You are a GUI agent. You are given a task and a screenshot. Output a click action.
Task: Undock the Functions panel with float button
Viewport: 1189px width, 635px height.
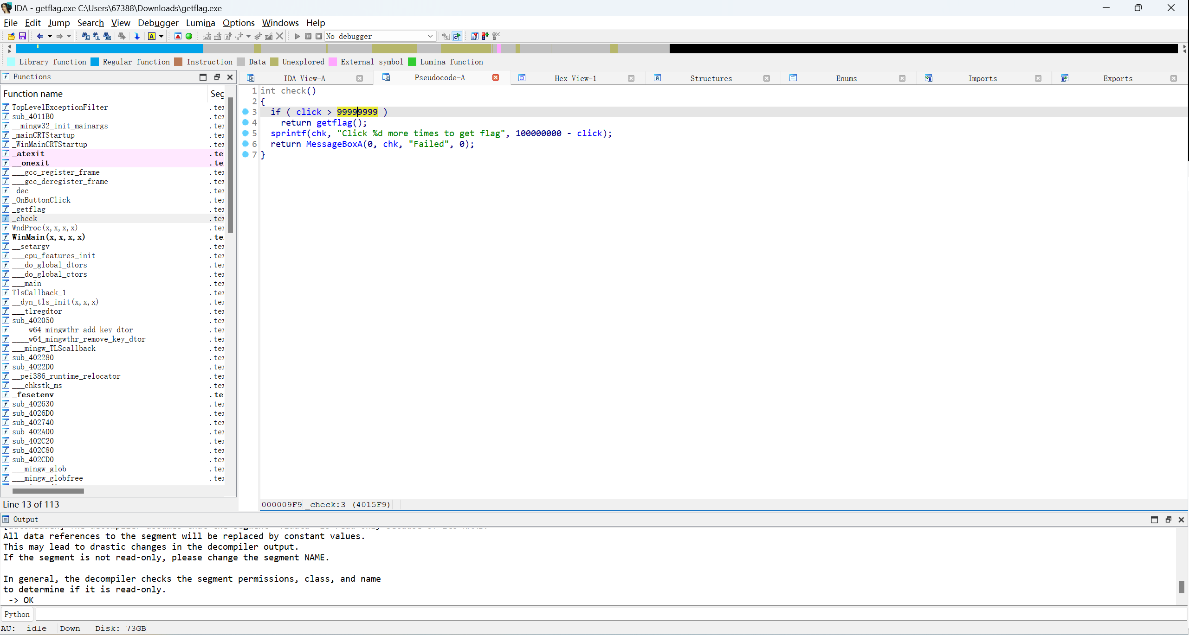click(217, 77)
